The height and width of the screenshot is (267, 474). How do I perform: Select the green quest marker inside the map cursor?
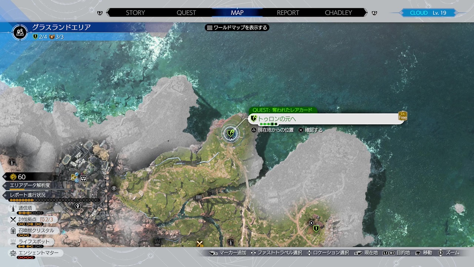point(231,132)
